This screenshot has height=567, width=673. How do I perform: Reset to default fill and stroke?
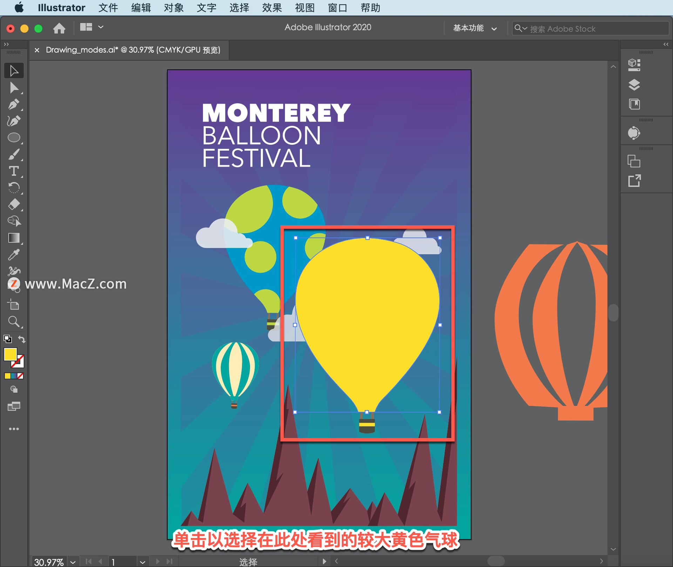[x=7, y=339]
